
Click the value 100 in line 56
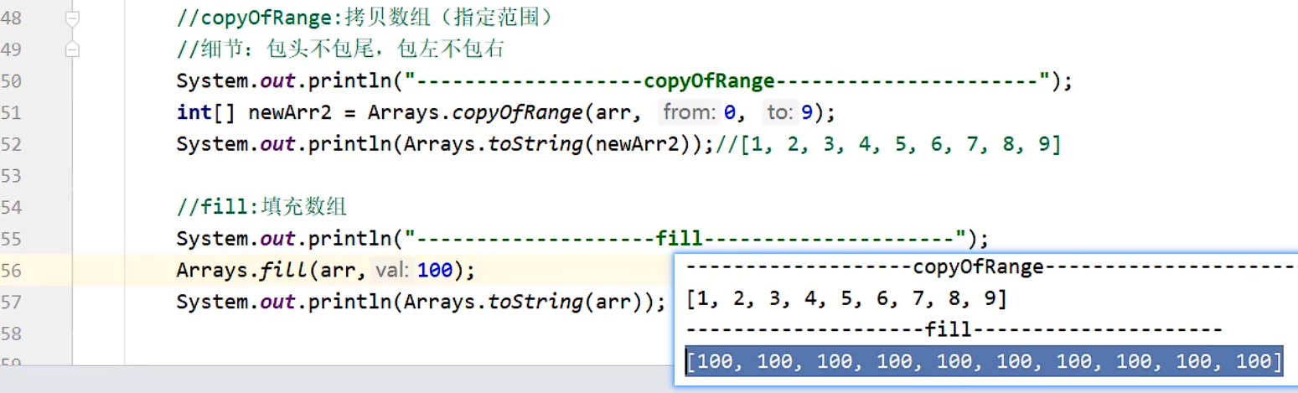pyautogui.click(x=434, y=271)
